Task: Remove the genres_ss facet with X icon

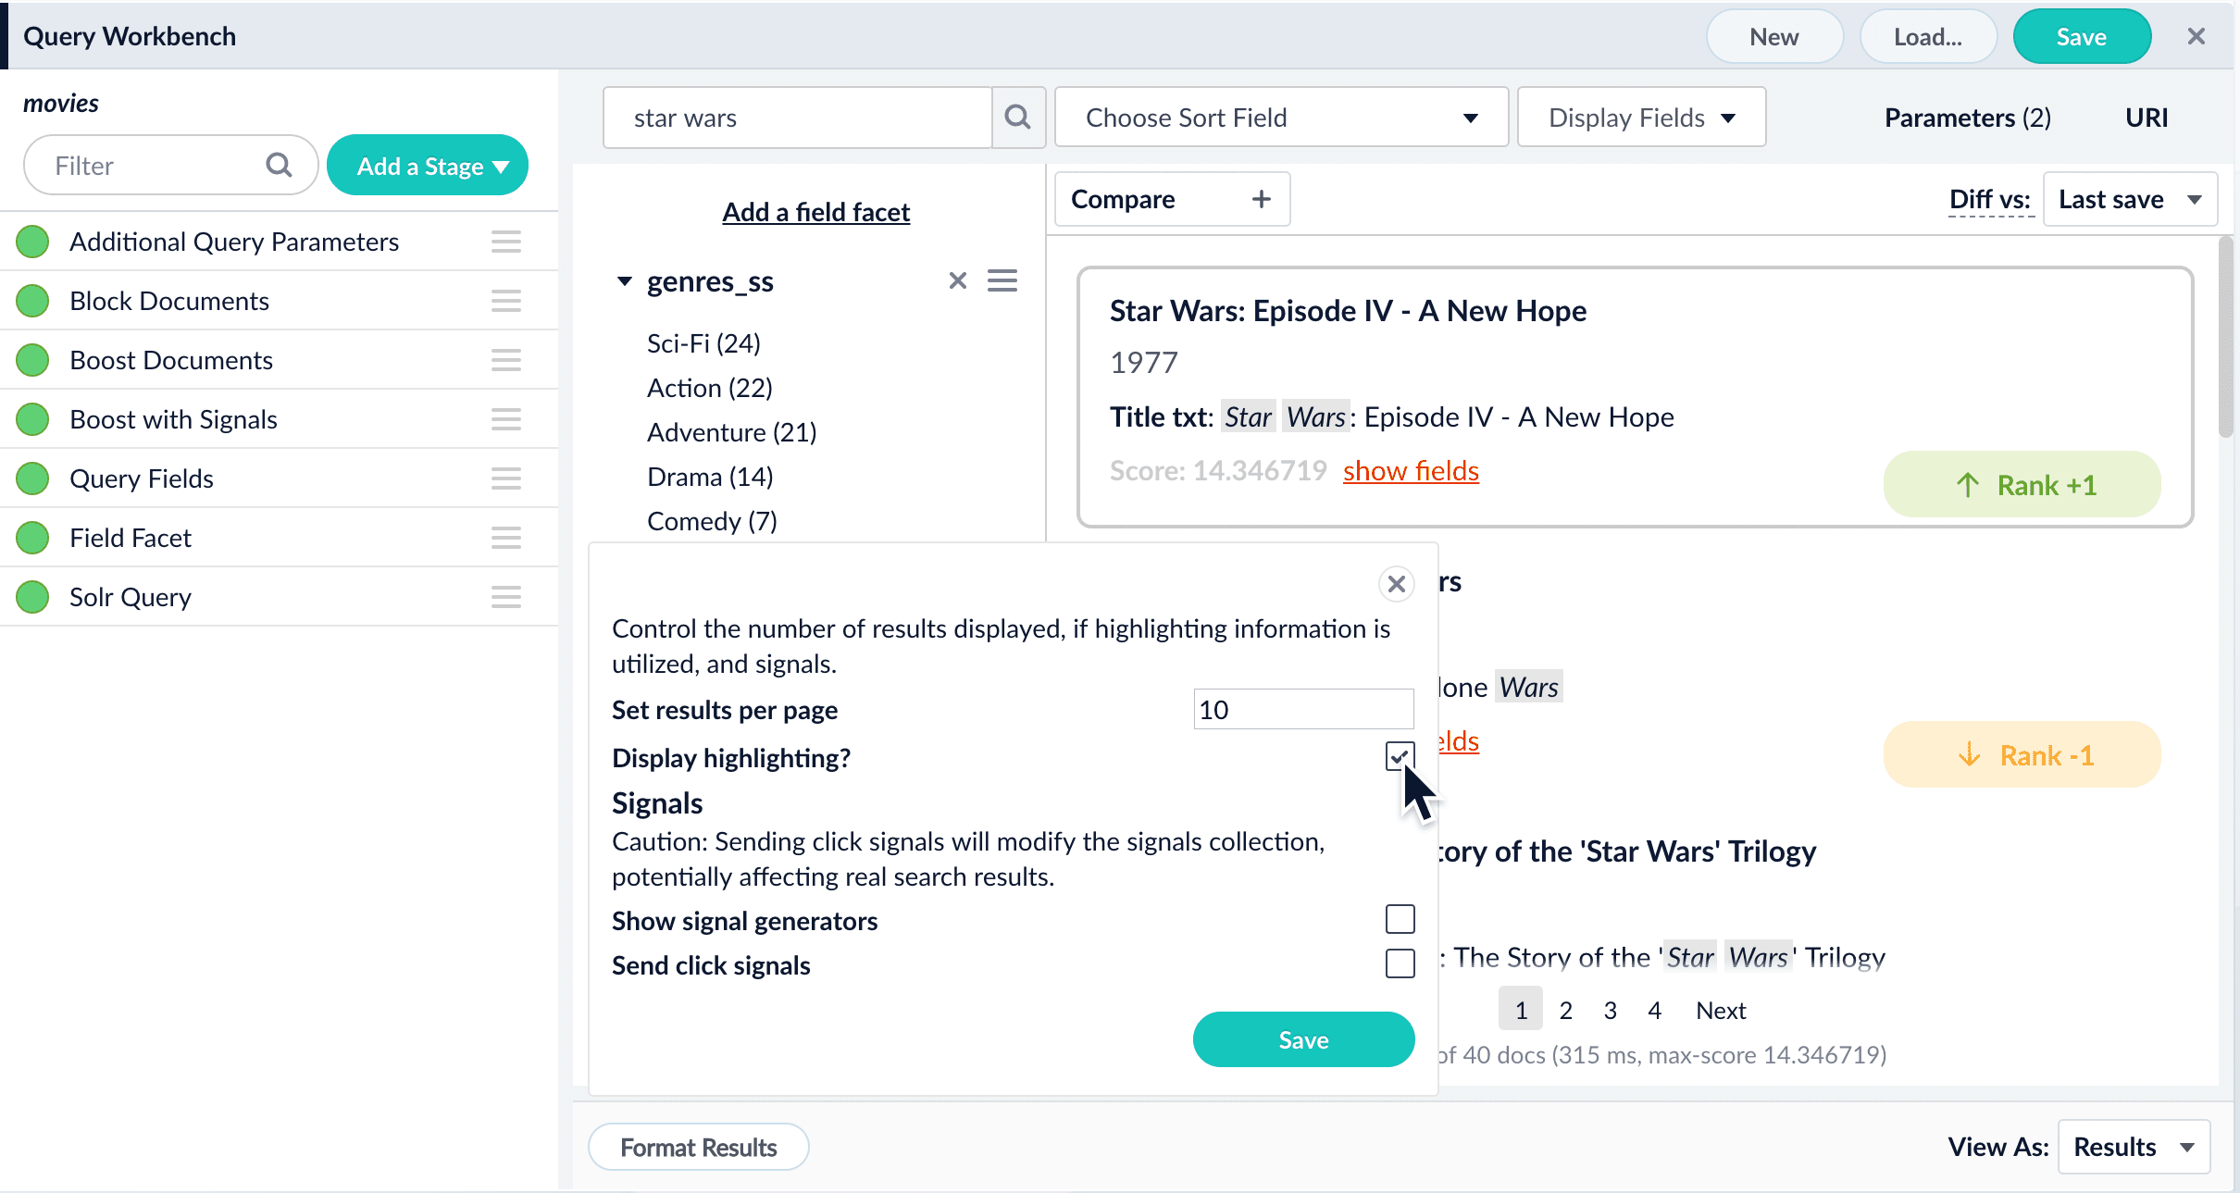Action: coord(957,280)
